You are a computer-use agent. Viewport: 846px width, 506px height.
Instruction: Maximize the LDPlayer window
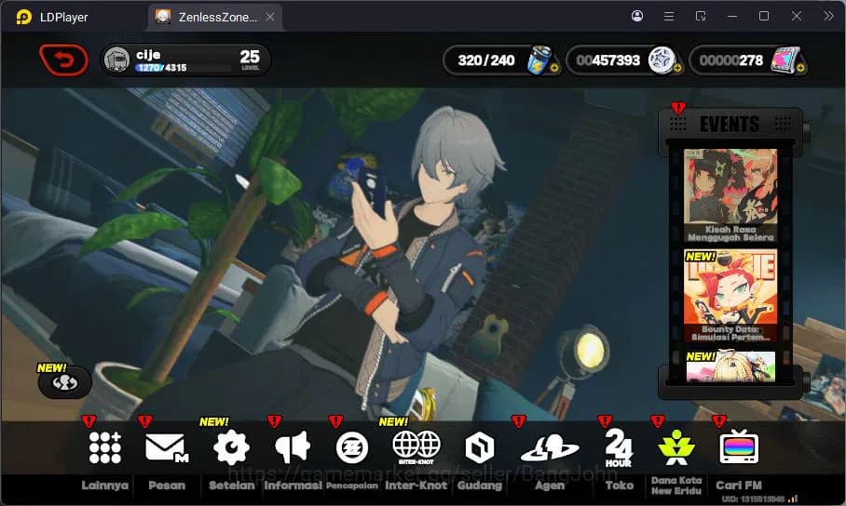coord(764,16)
